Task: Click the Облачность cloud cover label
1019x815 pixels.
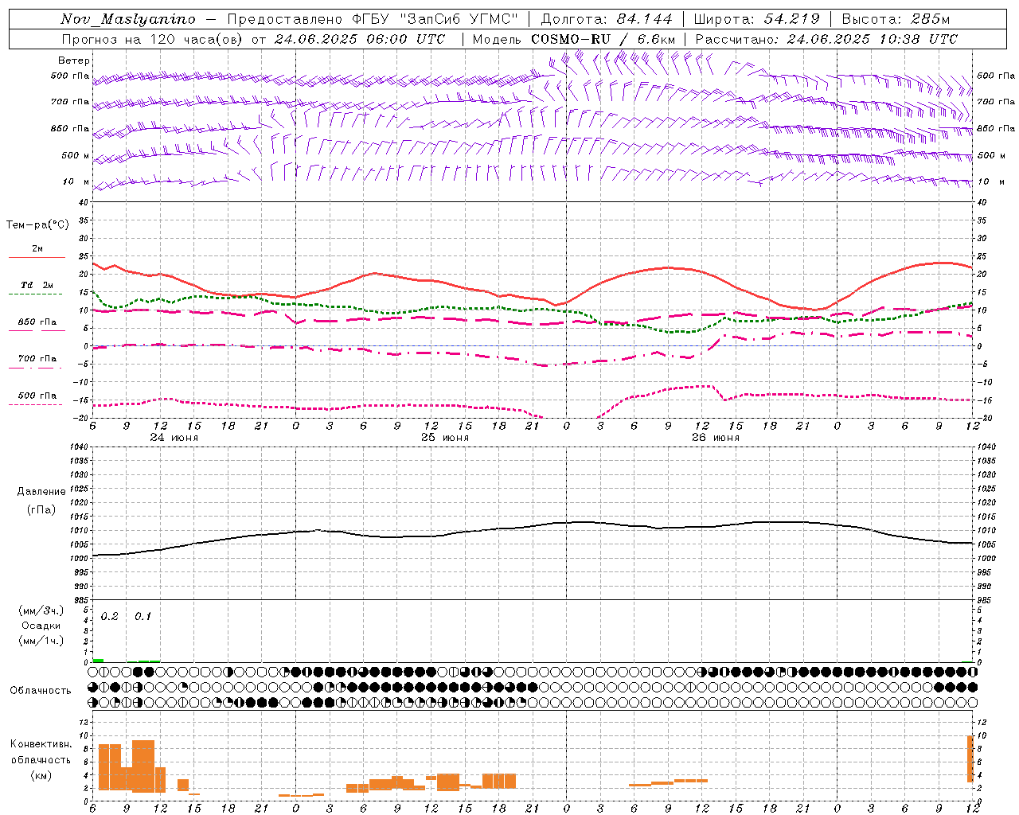Action: (x=41, y=691)
